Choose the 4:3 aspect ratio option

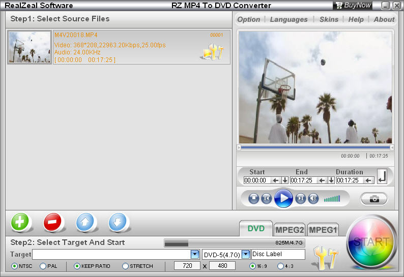(x=280, y=266)
